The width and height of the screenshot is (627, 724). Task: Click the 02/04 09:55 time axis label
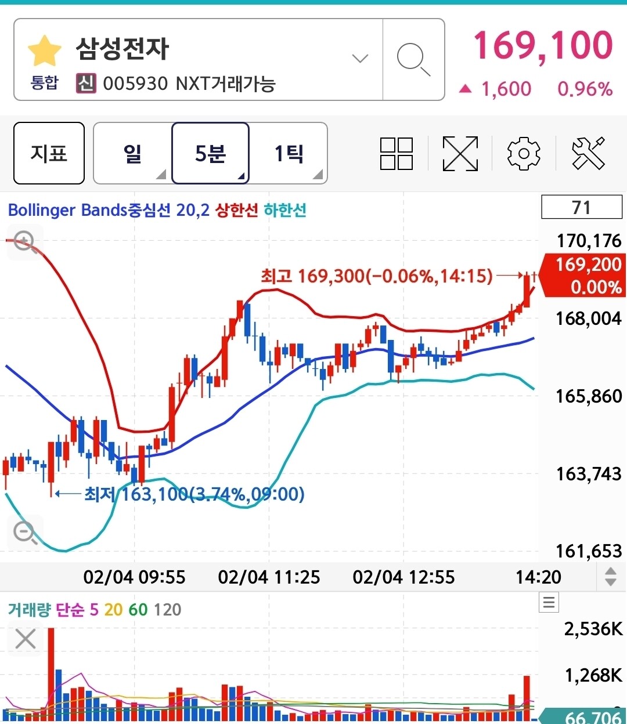click(x=134, y=577)
